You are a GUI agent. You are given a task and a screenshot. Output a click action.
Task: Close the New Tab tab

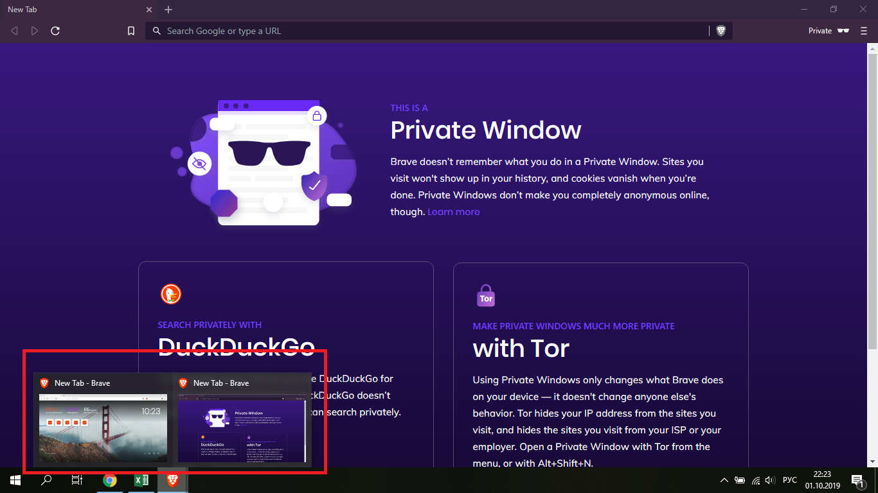148,10
